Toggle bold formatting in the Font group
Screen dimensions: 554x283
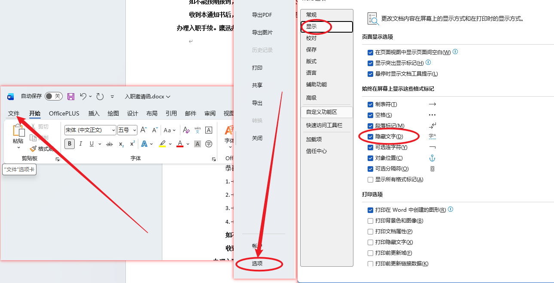[x=69, y=143]
